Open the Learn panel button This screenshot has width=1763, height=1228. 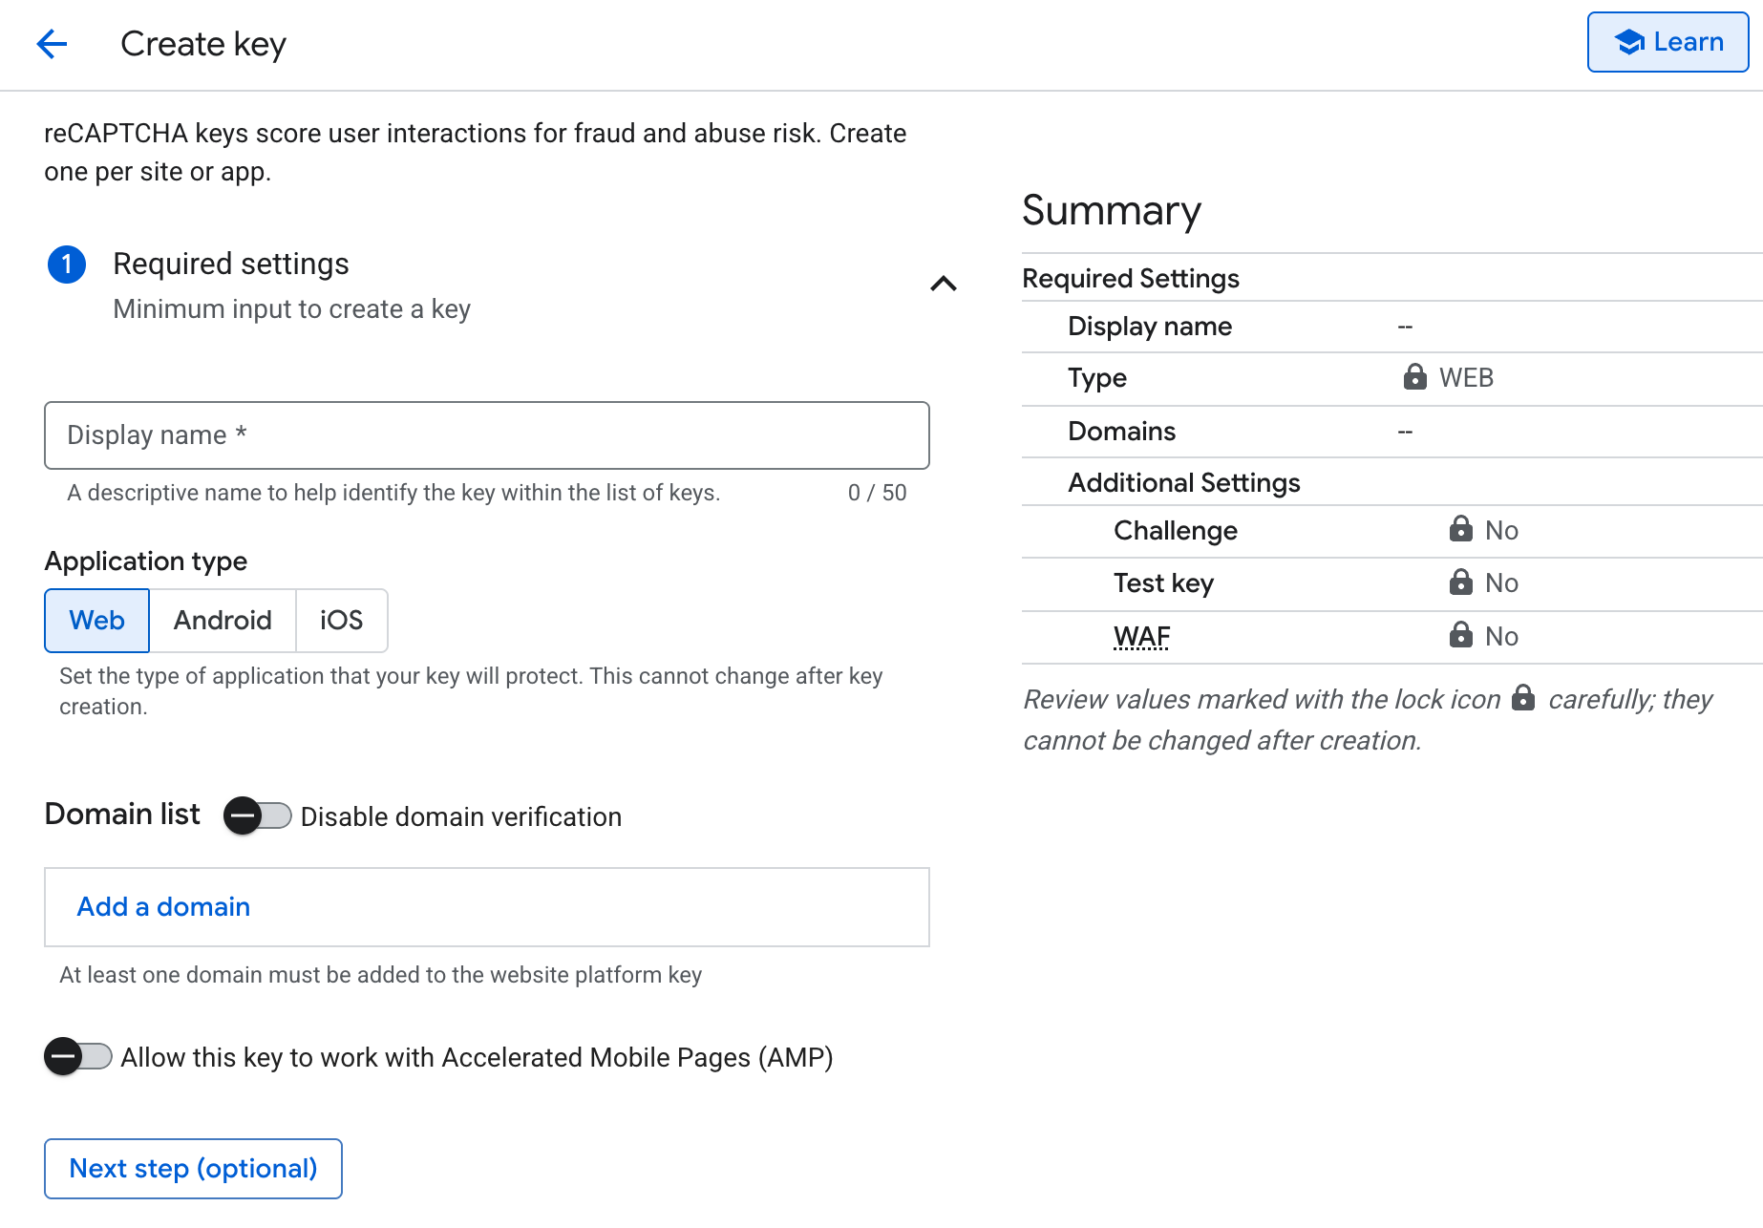point(1667,42)
